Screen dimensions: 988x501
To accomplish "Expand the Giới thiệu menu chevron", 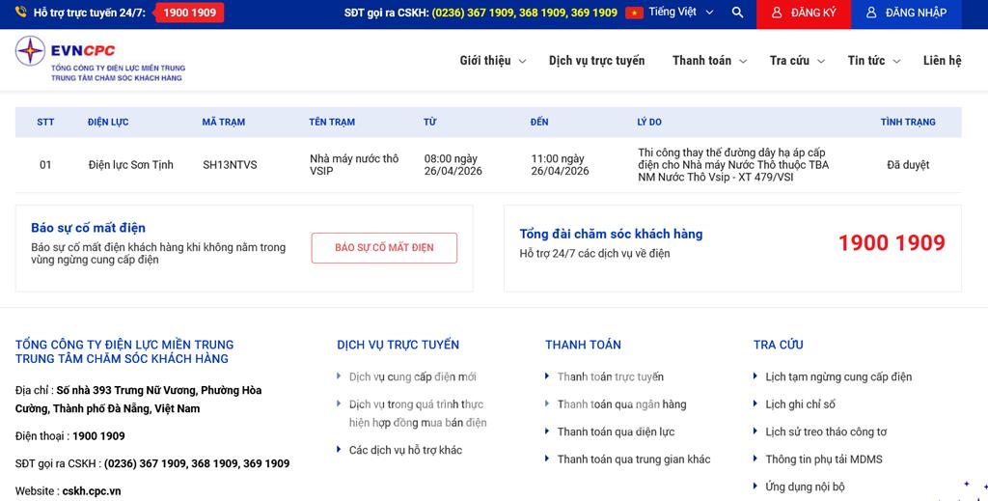I will pyautogui.click(x=523, y=61).
